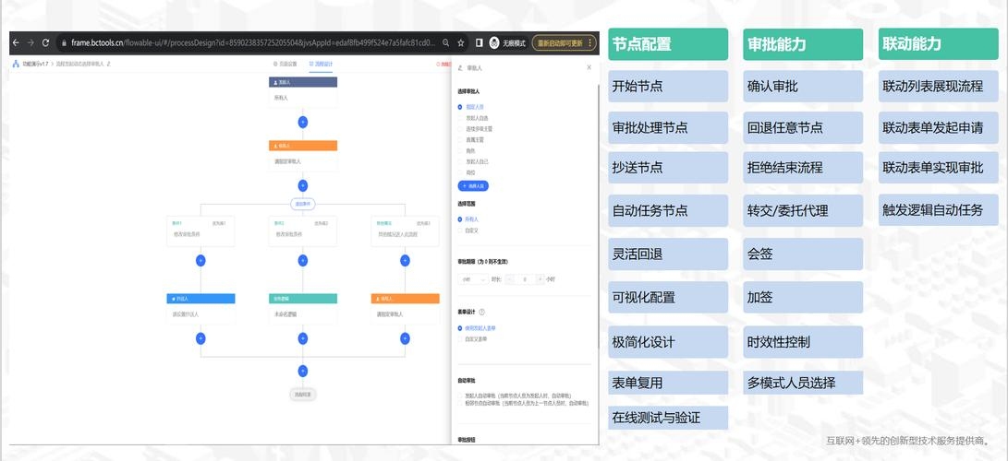The width and height of the screenshot is (1008, 461).
Task: Click the duration value field showing 0
Action: pos(525,279)
